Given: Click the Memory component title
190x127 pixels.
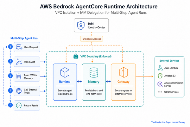Looking at the screenshot, I should (94, 82).
